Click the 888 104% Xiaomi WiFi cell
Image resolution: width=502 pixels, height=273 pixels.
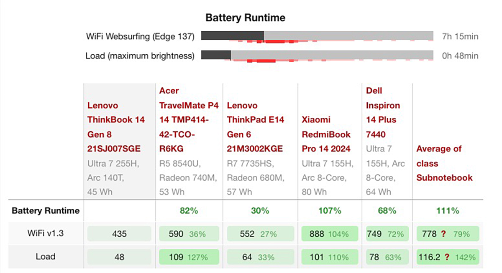[x=330, y=234]
